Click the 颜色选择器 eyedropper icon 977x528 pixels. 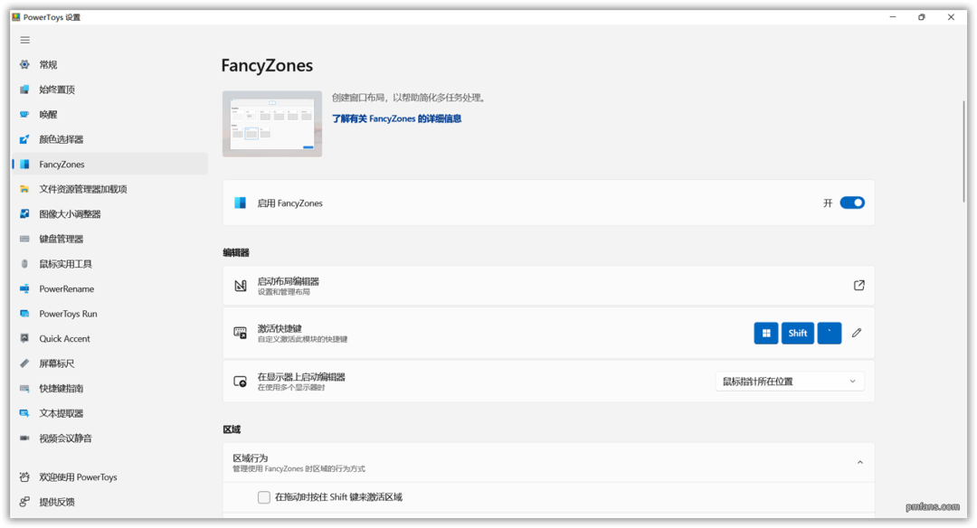(24, 139)
